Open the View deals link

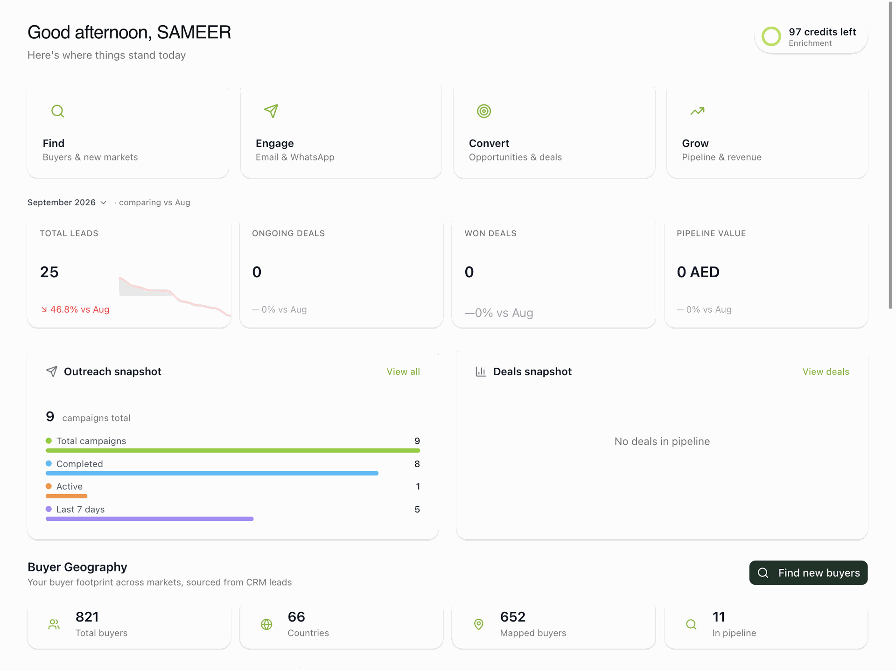click(826, 372)
